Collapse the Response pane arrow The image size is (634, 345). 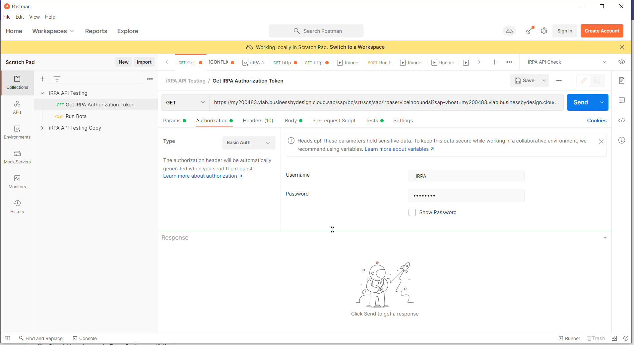pos(605,238)
